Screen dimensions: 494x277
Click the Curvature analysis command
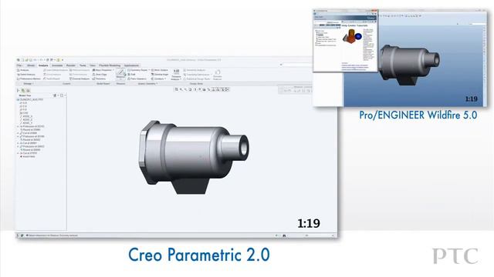157,78
